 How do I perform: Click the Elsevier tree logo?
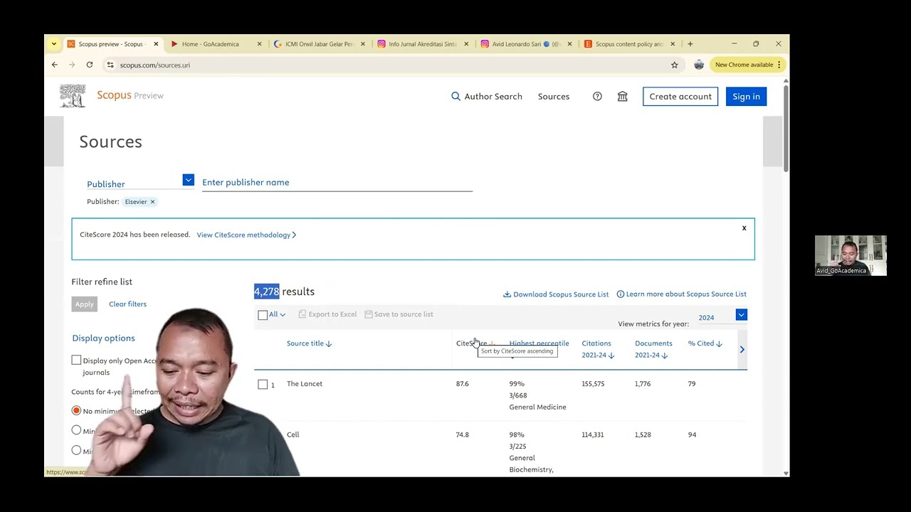click(72, 96)
